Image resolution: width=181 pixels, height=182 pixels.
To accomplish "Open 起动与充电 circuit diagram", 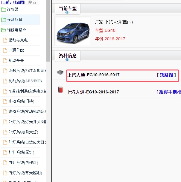I will (x=18, y=40).
